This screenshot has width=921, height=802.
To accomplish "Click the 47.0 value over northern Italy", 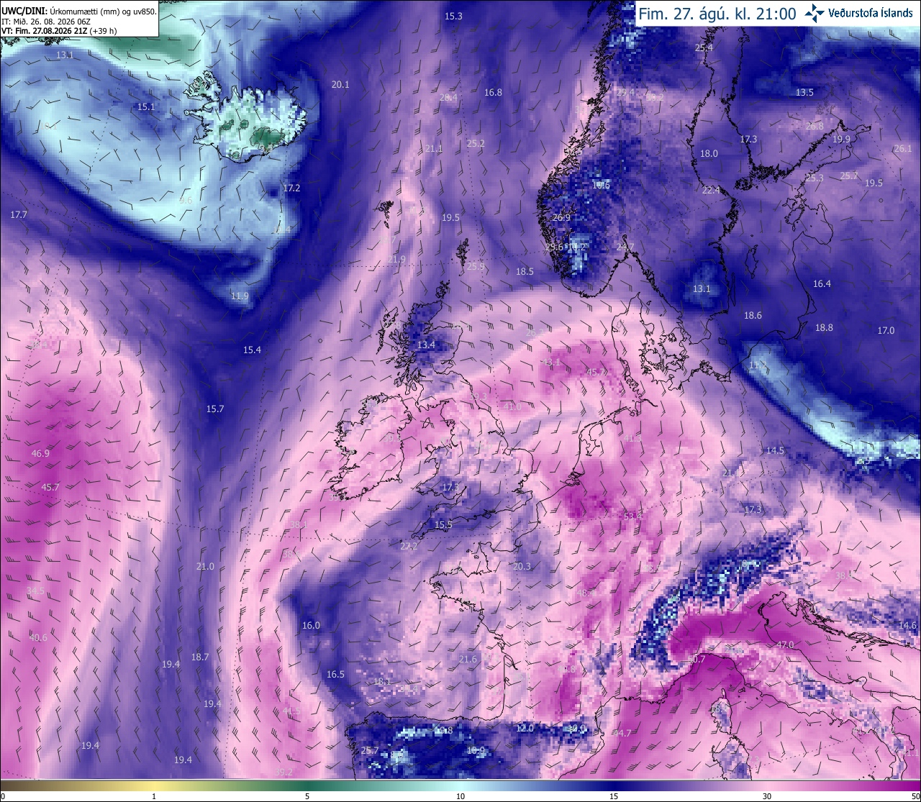I will [784, 644].
